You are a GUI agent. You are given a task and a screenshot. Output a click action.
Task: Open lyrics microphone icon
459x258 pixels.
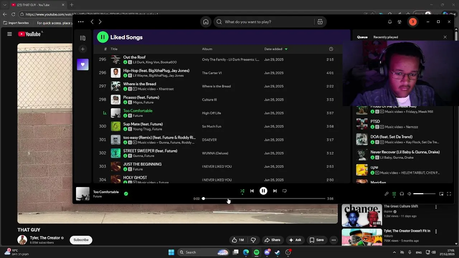(387, 194)
